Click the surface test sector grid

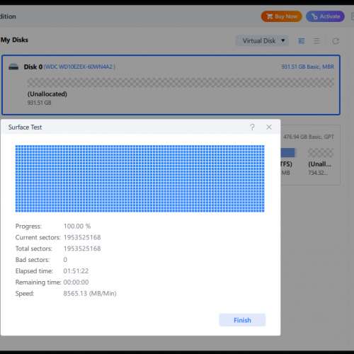click(139, 178)
